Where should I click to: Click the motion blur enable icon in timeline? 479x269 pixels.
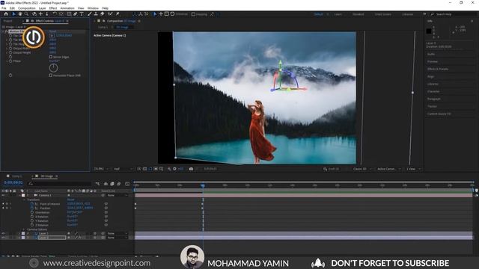119,184
